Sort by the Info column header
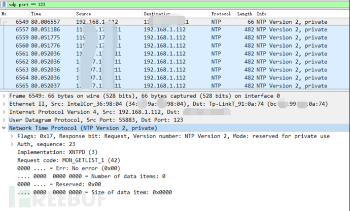The image size is (350, 211). (x=261, y=14)
